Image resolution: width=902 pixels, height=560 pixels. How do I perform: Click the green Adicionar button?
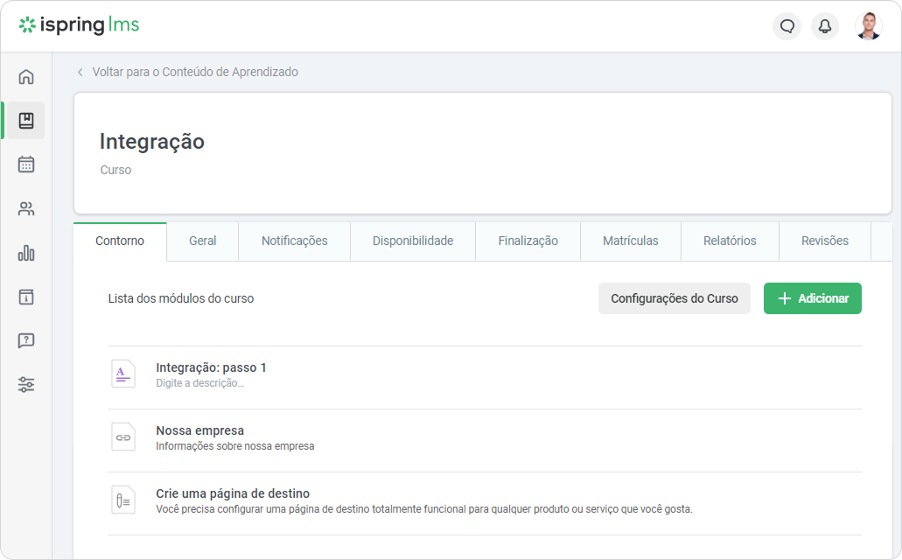click(x=812, y=298)
